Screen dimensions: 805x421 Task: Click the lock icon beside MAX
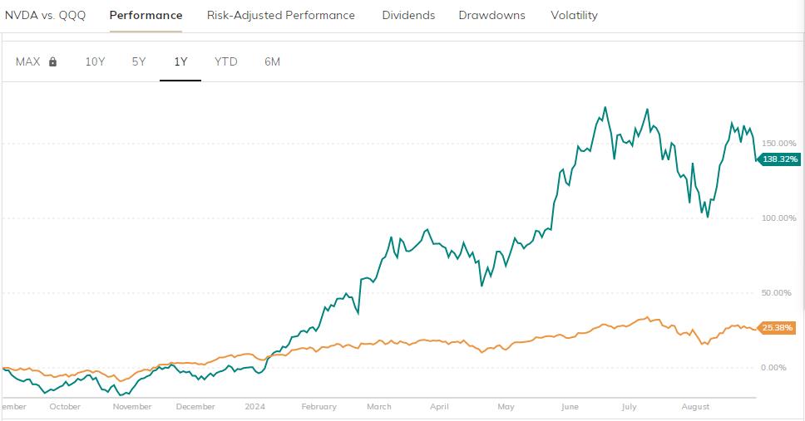pyautogui.click(x=53, y=61)
